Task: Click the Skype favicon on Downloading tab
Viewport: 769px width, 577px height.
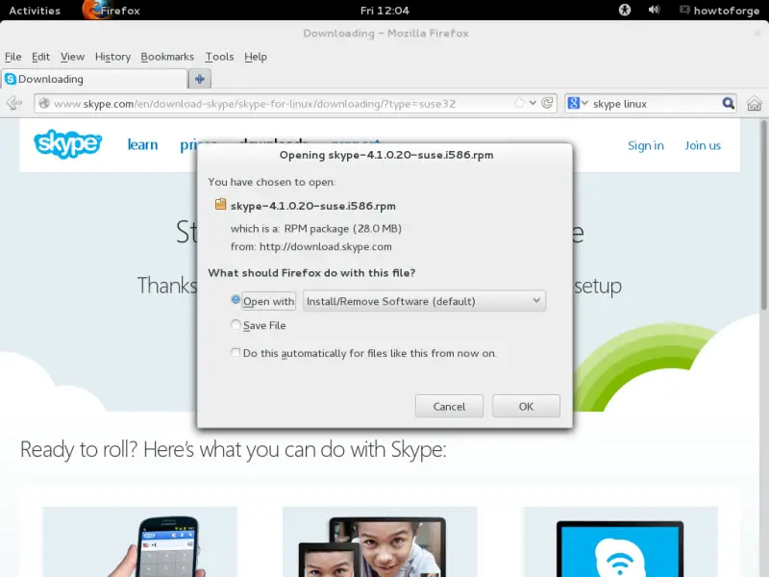Action: tap(11, 79)
